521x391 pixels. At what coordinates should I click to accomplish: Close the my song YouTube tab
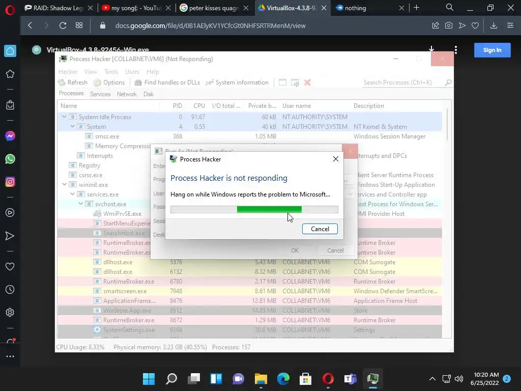pos(168,8)
